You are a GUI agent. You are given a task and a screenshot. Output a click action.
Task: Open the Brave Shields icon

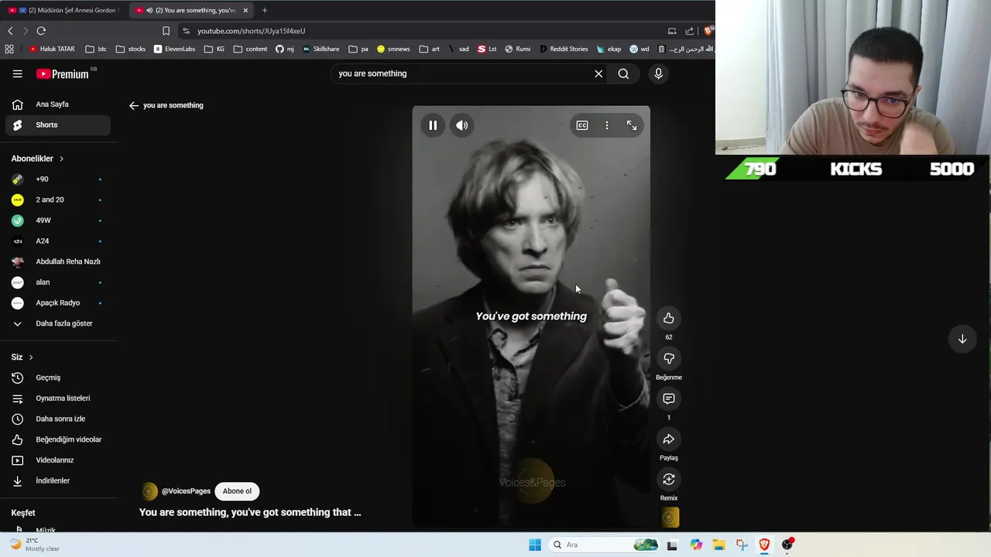click(708, 31)
